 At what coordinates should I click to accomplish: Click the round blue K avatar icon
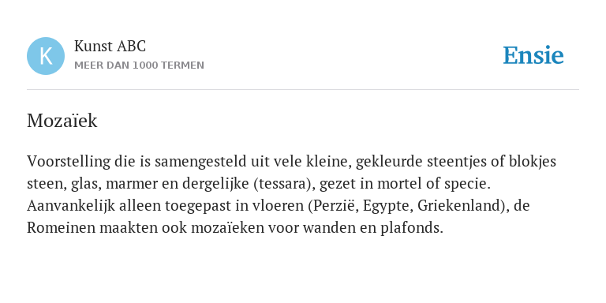(x=46, y=56)
